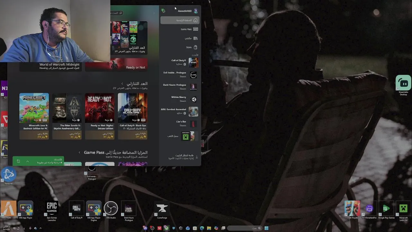Screen dimensions: 412x232
Task: Open the countdown sale banner tile
Action: pyautogui.click(x=129, y=38)
